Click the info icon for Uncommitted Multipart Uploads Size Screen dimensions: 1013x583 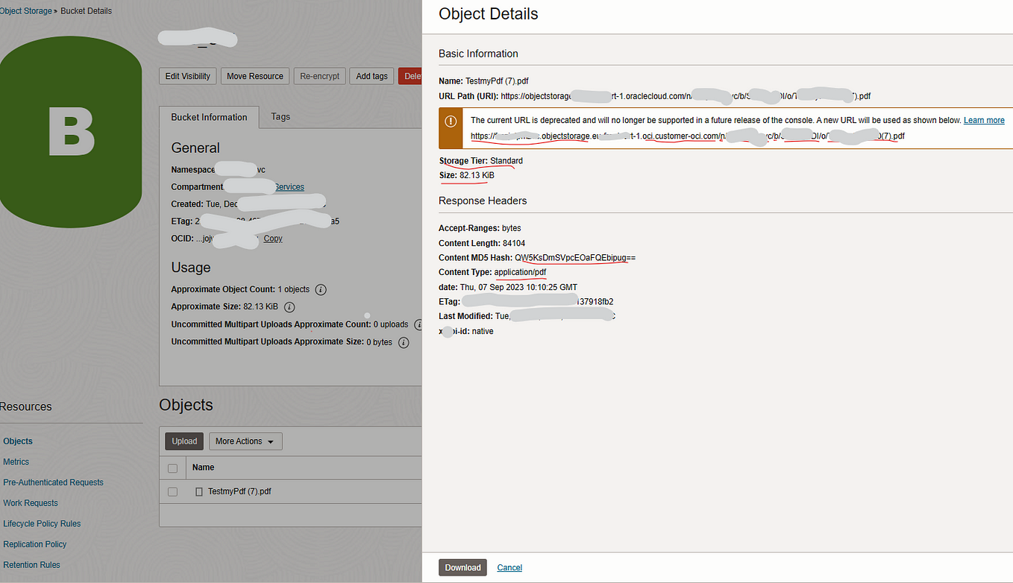(x=404, y=342)
